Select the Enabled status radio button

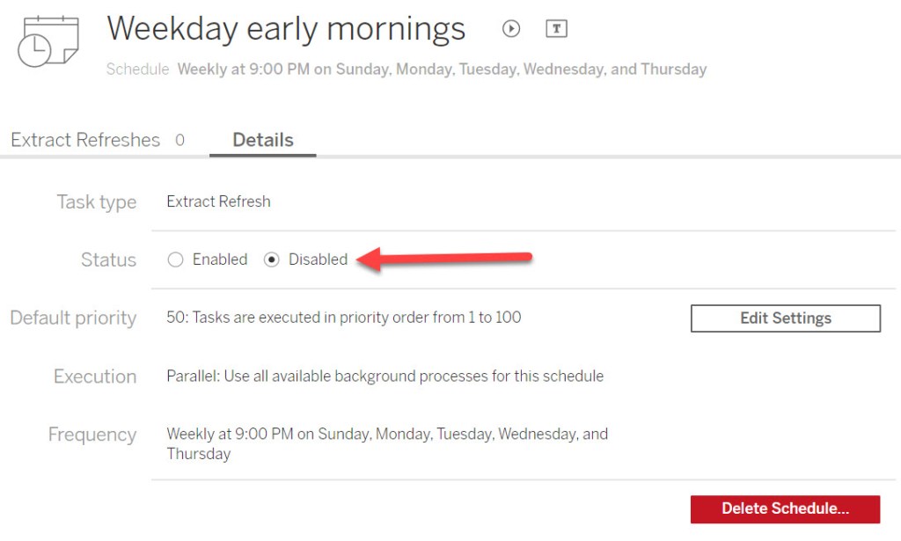(x=176, y=260)
